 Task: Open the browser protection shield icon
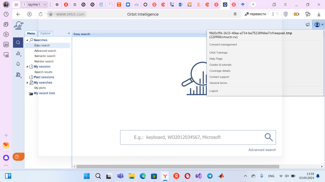(x=286, y=14)
